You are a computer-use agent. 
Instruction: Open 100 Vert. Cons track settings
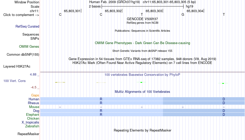click(14, 81)
